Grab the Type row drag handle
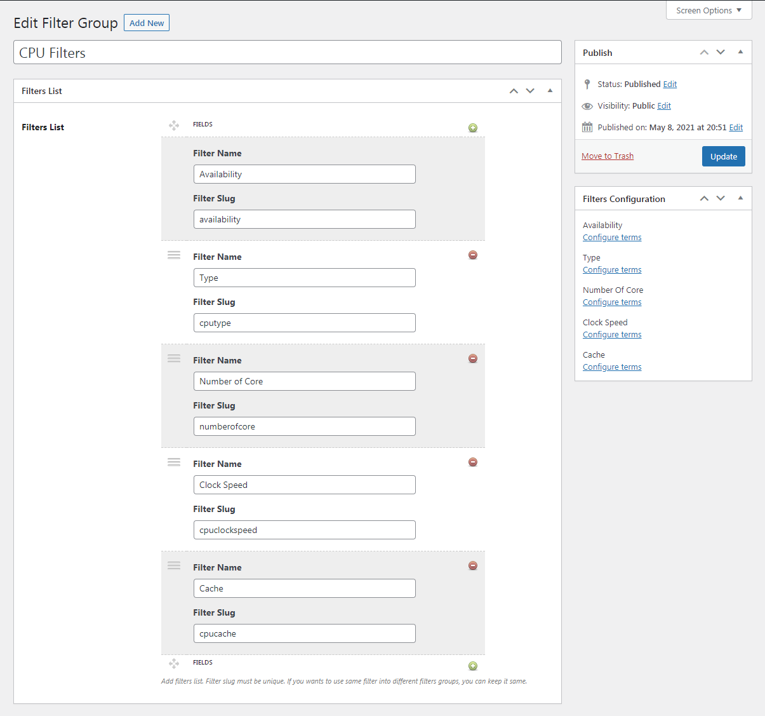Image resolution: width=765 pixels, height=716 pixels. 174,255
